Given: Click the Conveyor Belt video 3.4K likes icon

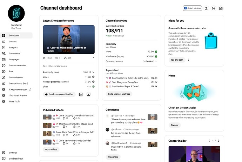Looking at the screenshot, I should coord(74,135).
